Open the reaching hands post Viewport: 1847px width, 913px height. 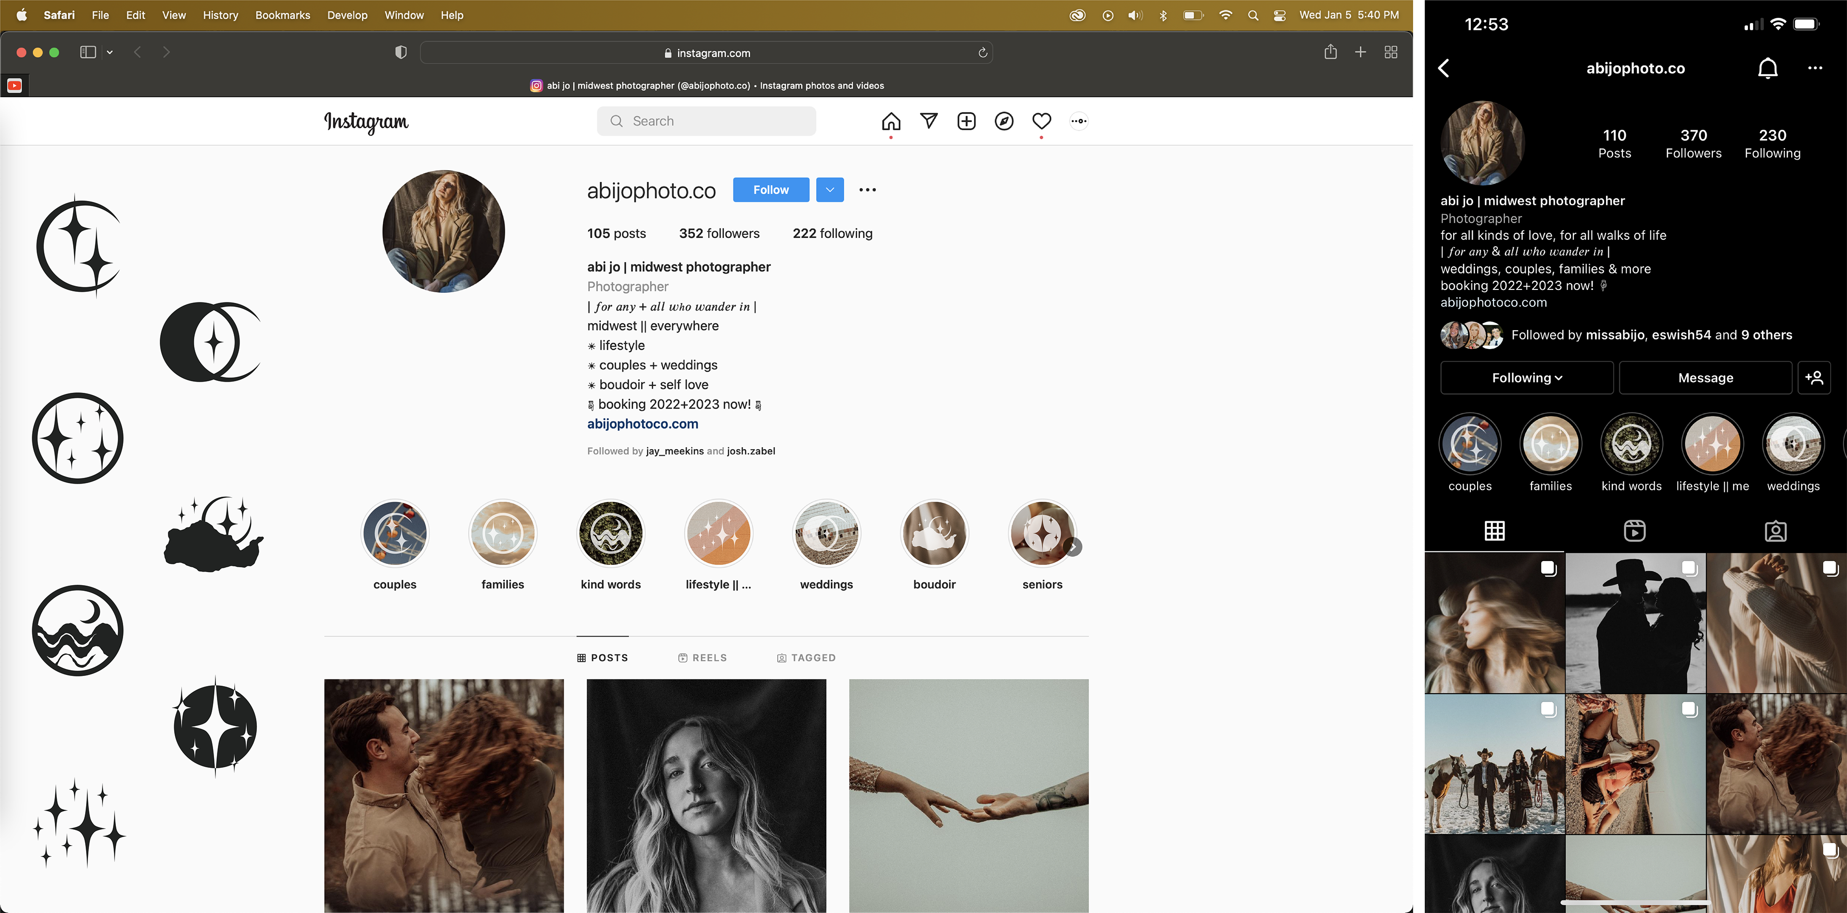point(969,796)
